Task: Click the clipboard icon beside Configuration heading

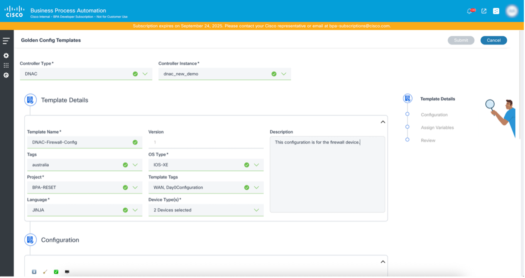Action: [x=30, y=240]
